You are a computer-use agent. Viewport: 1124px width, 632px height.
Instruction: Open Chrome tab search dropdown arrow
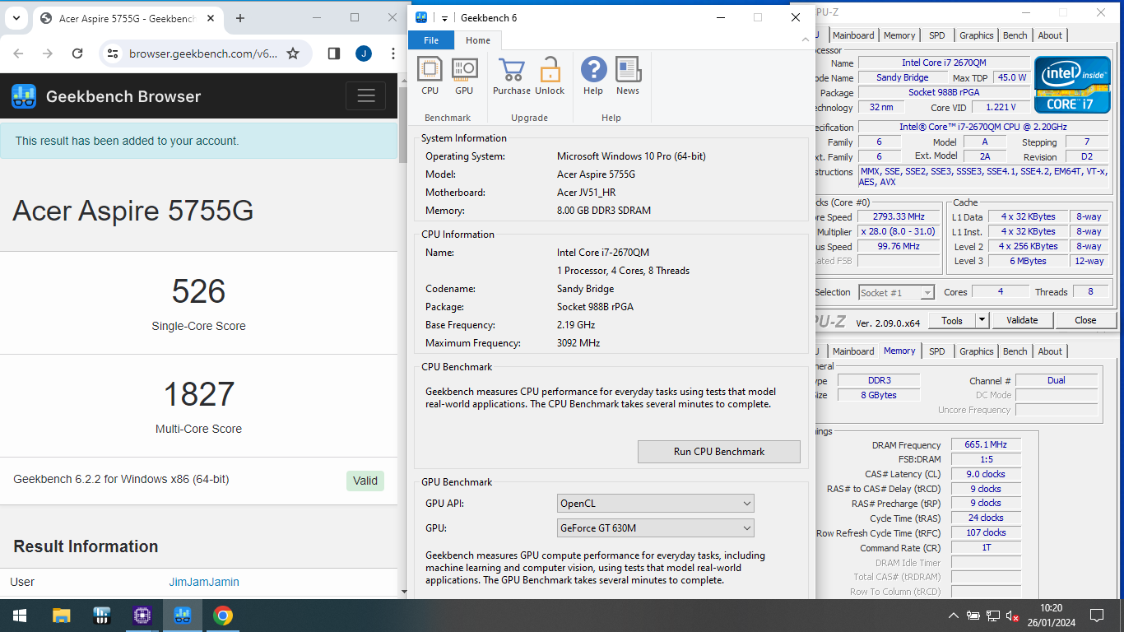[x=16, y=17]
